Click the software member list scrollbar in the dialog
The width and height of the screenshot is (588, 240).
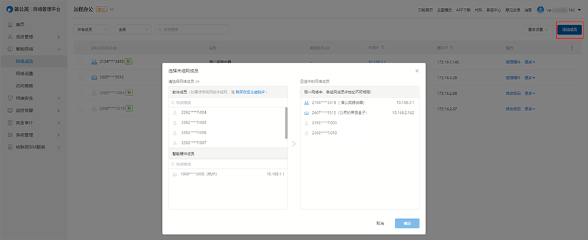click(287, 123)
